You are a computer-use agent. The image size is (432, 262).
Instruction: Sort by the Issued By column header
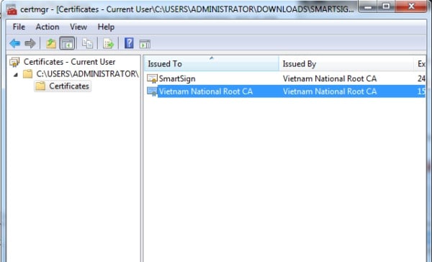(346, 63)
